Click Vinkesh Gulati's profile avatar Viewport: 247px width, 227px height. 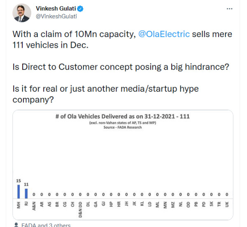[21, 13]
